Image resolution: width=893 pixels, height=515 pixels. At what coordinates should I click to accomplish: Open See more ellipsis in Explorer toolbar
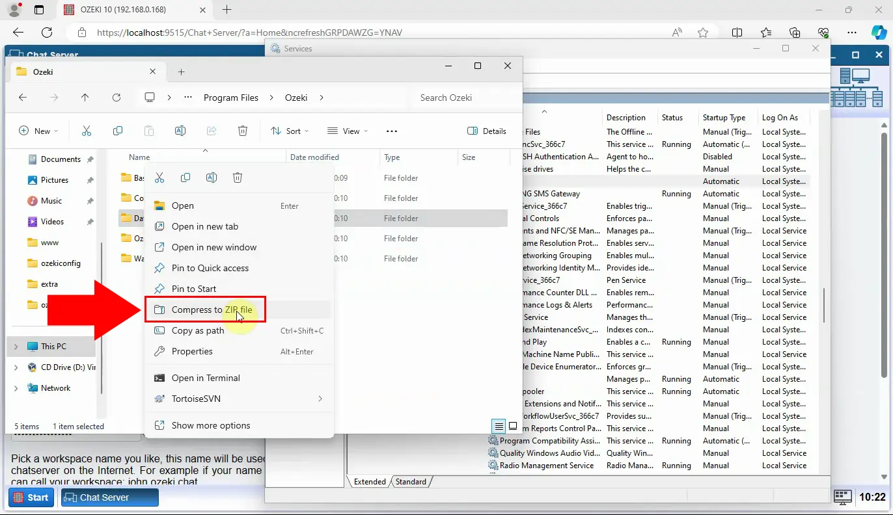(392, 131)
